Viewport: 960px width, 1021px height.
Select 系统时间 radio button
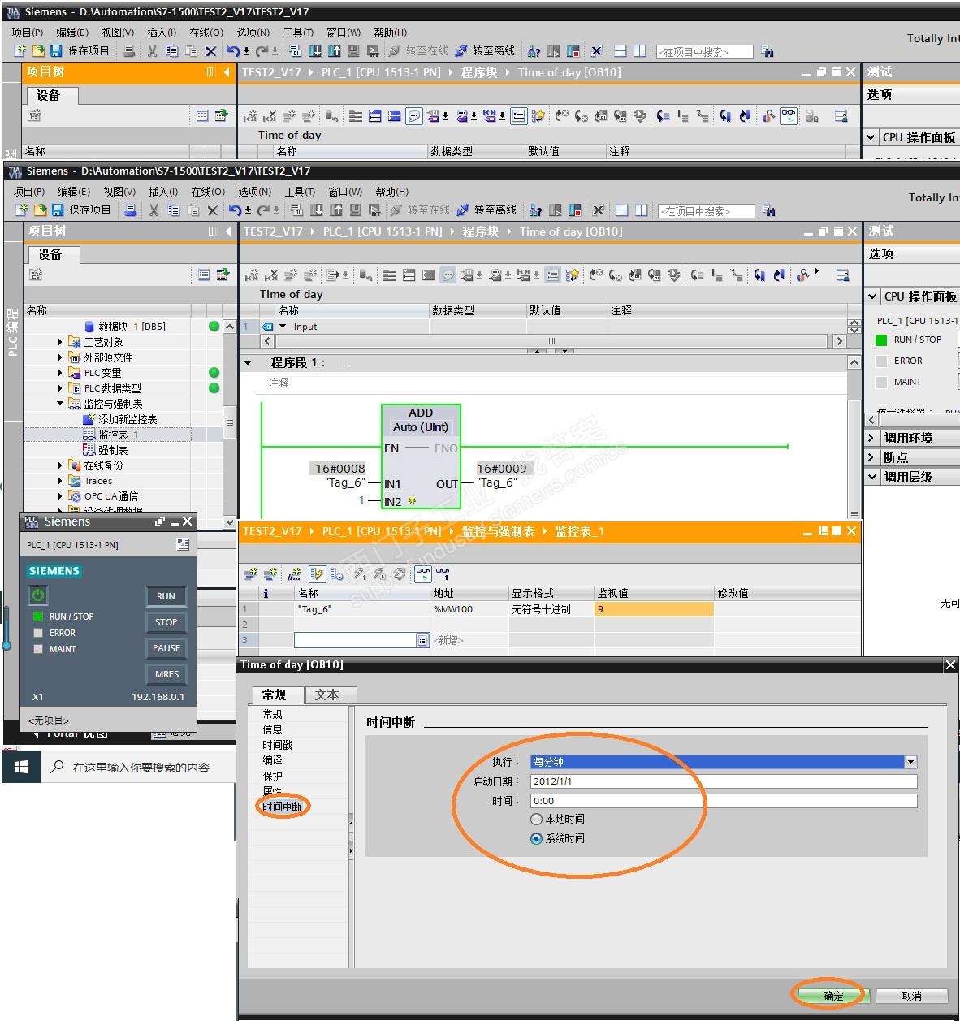[x=536, y=838]
